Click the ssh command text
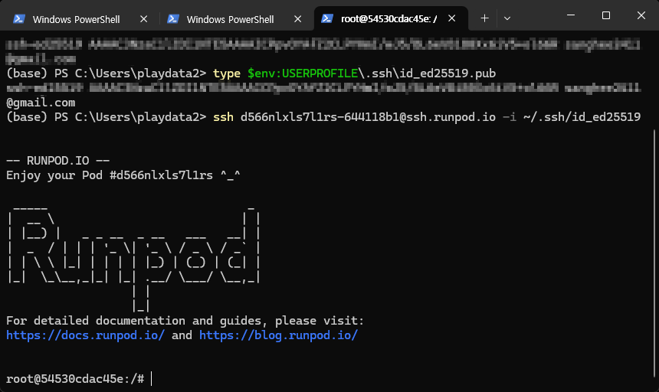The width and height of the screenshot is (659, 392). point(223,117)
